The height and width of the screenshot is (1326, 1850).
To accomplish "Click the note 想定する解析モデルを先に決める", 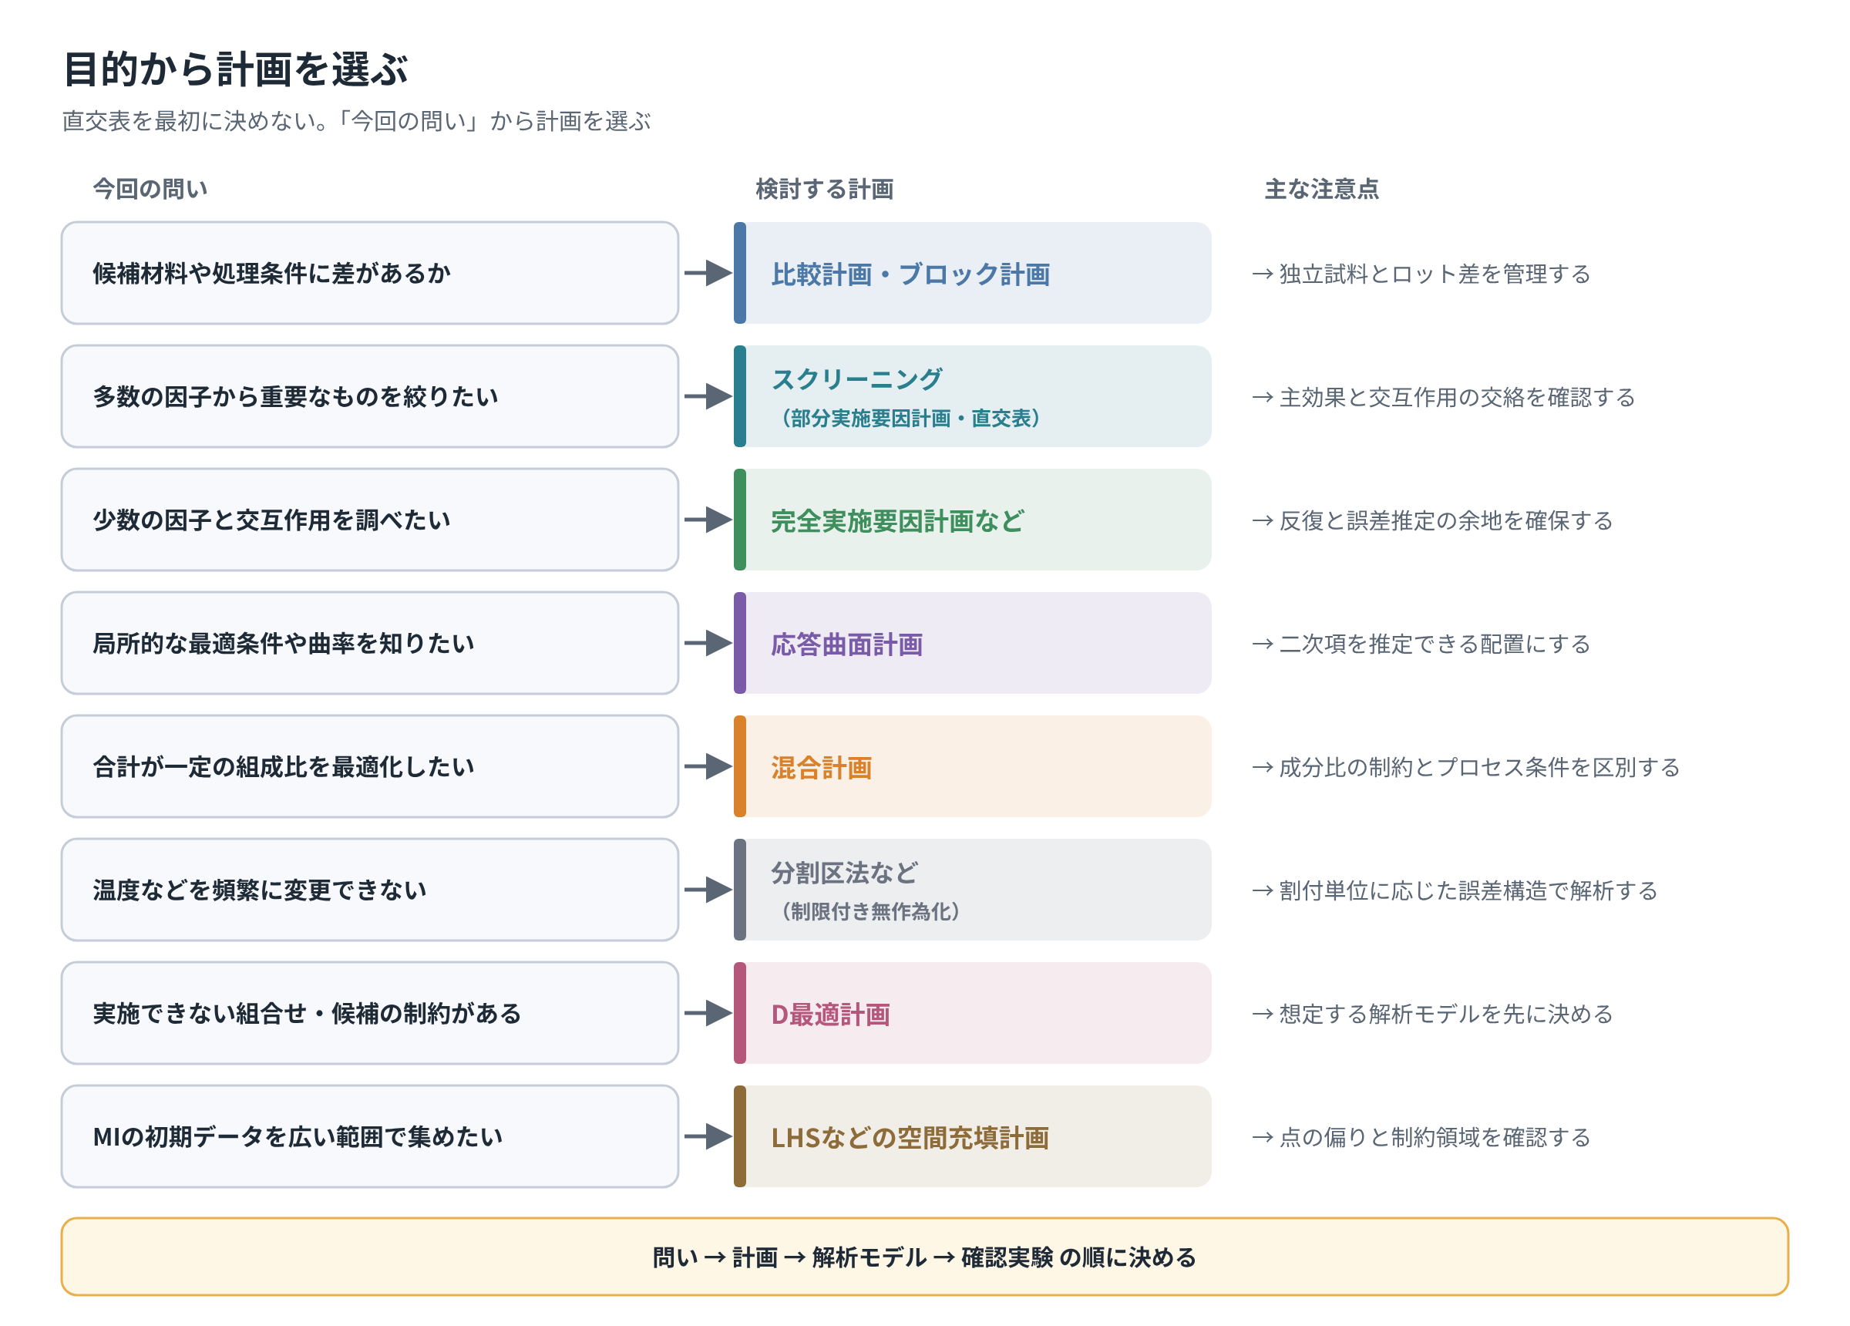I will coord(1432,1014).
